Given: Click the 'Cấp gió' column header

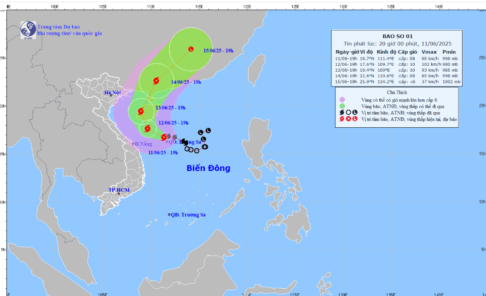Looking at the screenshot, I should click(408, 52).
